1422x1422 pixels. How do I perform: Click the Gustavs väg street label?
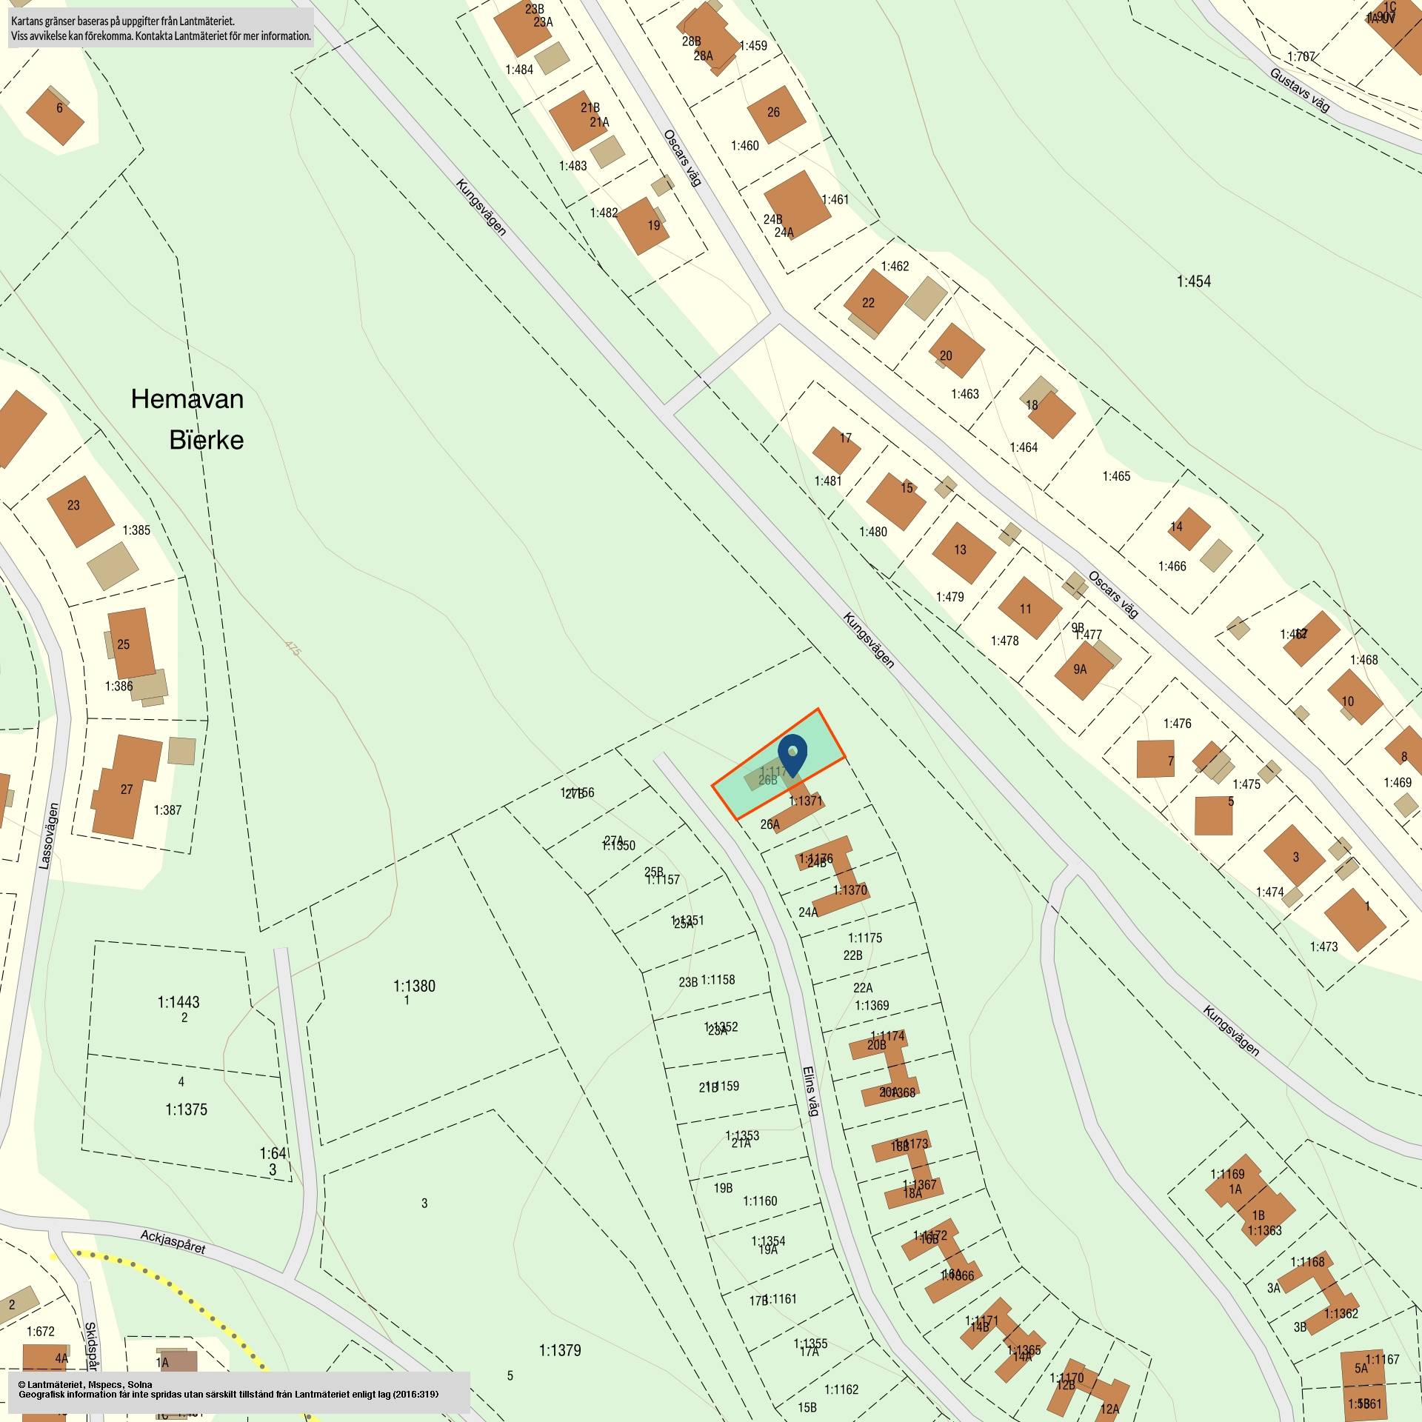(x=1300, y=90)
